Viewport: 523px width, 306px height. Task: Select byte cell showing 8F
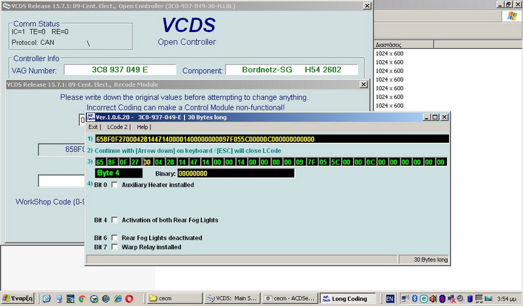(112, 162)
